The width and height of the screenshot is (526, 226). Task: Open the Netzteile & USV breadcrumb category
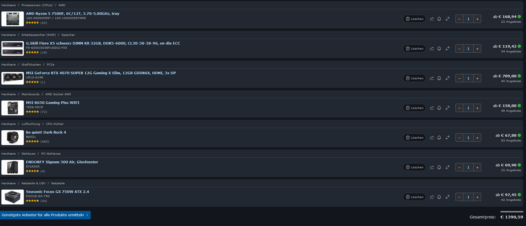click(x=33, y=183)
